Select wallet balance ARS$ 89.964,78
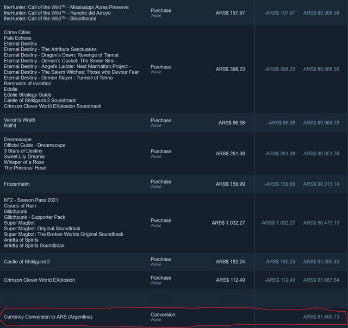This screenshot has width=348, height=328. click(321, 123)
